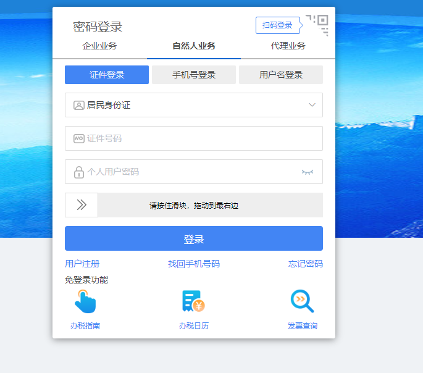Click the lock icon in password field

click(79, 172)
